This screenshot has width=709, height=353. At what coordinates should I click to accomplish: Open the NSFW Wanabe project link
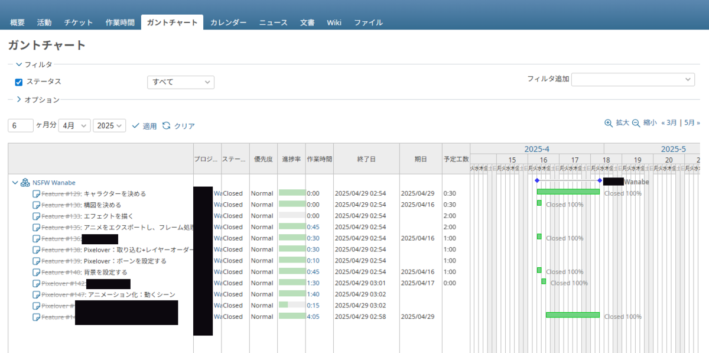(54, 183)
